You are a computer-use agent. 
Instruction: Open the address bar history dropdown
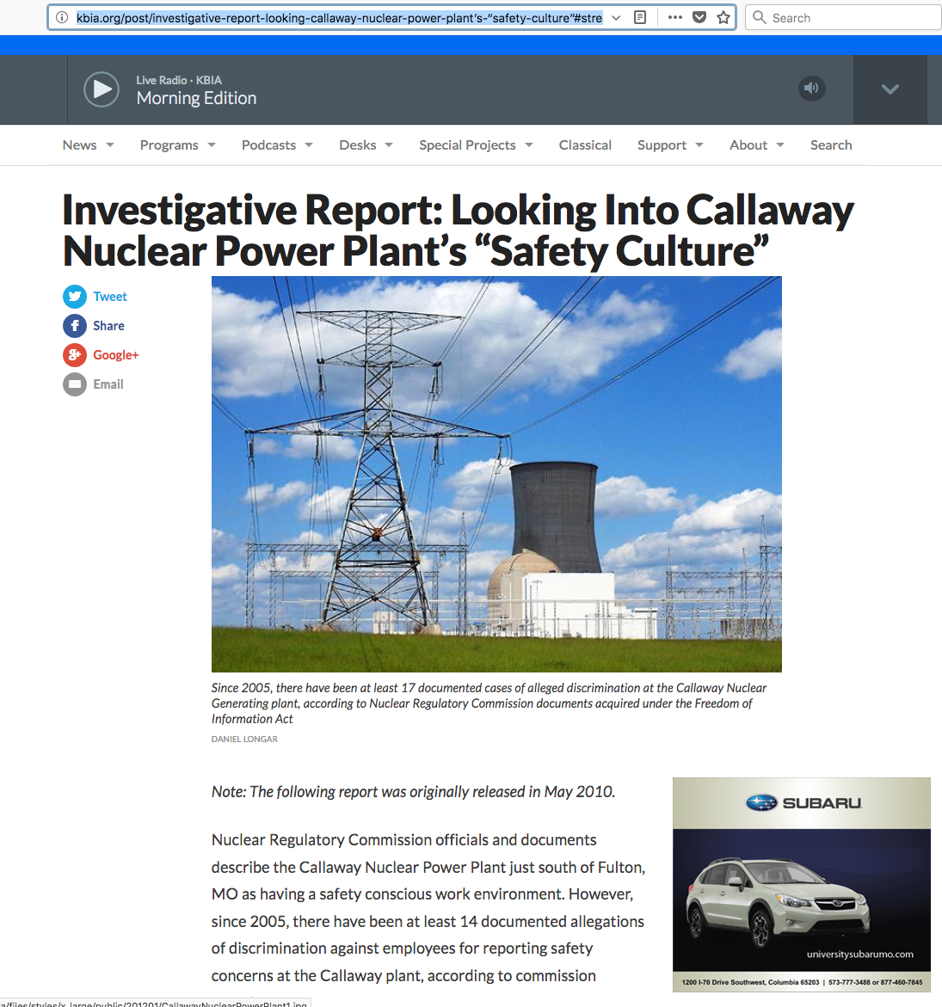[x=616, y=16]
